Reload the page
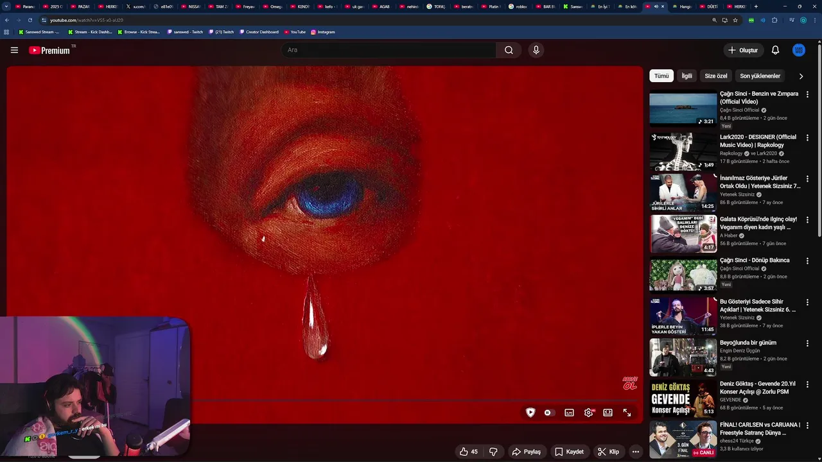 (x=30, y=20)
